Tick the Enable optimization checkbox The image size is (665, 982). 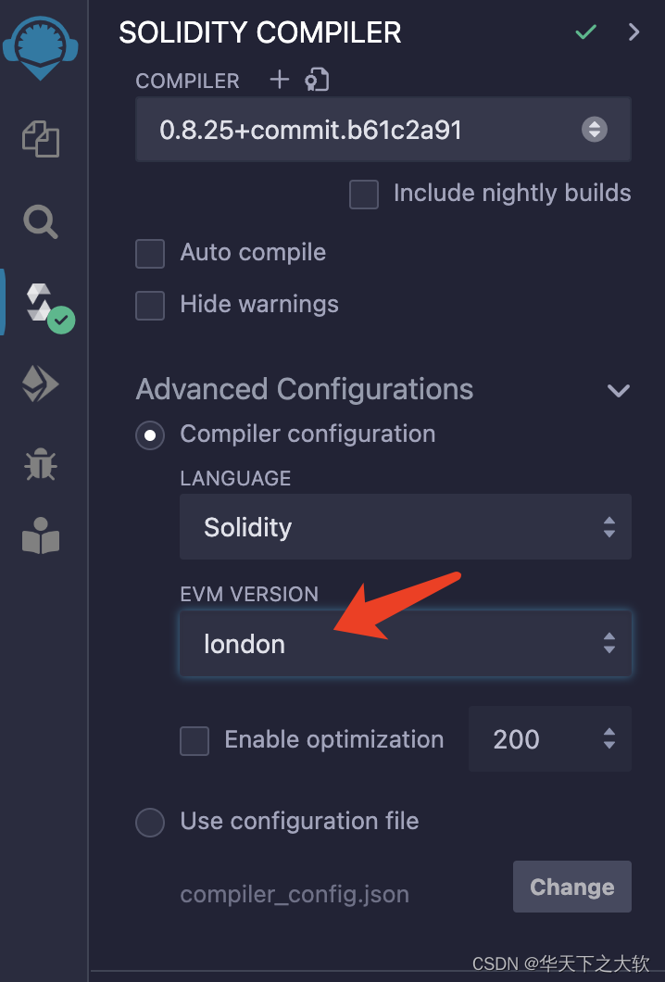(x=194, y=741)
